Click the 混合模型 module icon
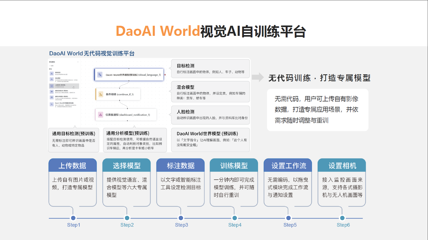The image size is (428, 240). (52, 79)
